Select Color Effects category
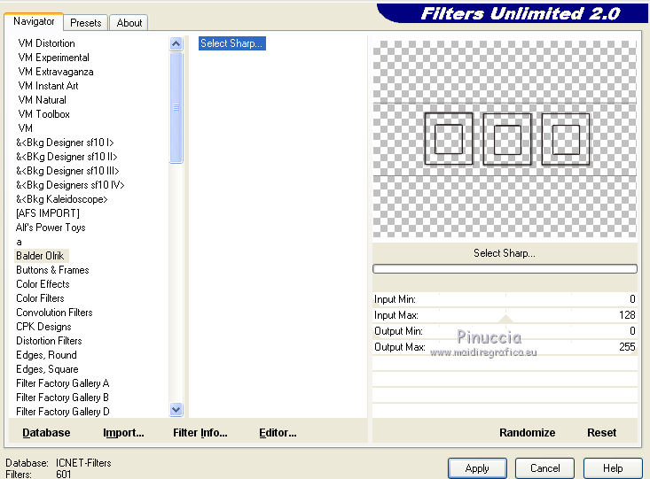Image resolution: width=650 pixels, height=479 pixels. 43,284
